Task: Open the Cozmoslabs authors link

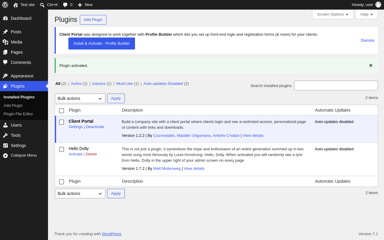Action: [196, 136]
